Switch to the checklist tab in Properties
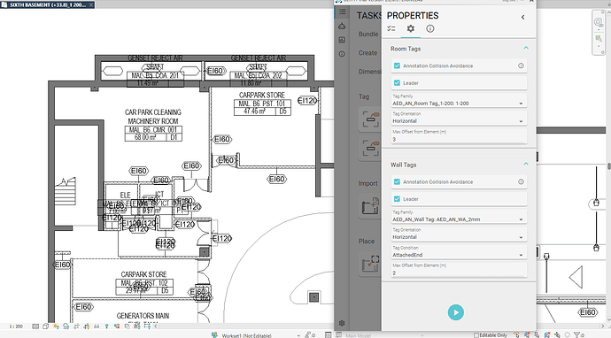Image resolution: width=611 pixels, height=338 pixels. [391, 28]
